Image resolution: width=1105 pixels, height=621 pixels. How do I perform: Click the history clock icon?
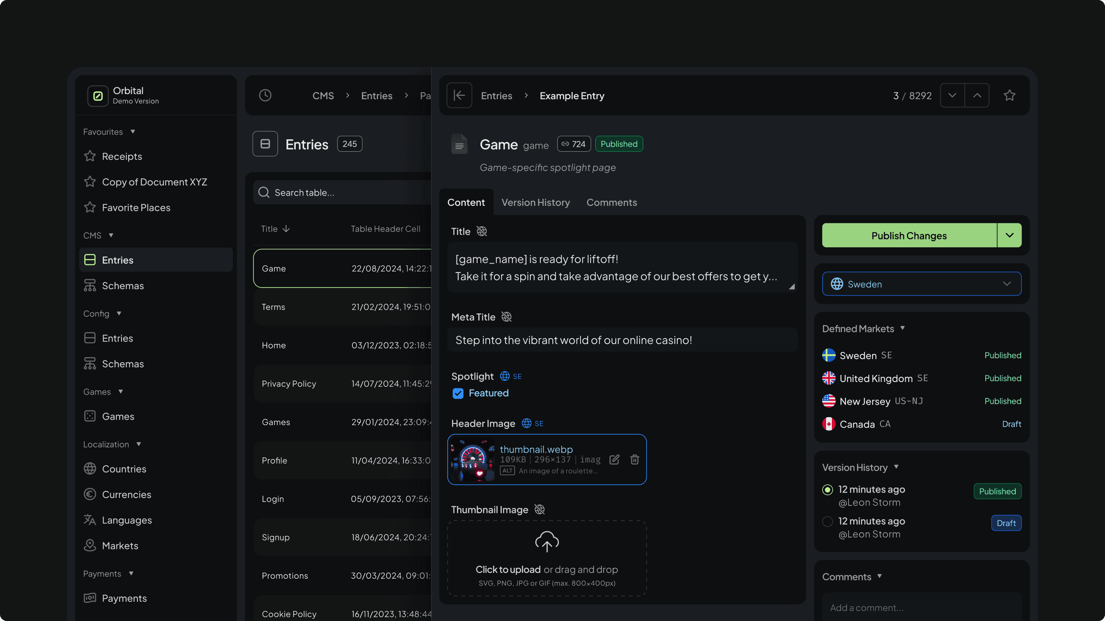(265, 95)
